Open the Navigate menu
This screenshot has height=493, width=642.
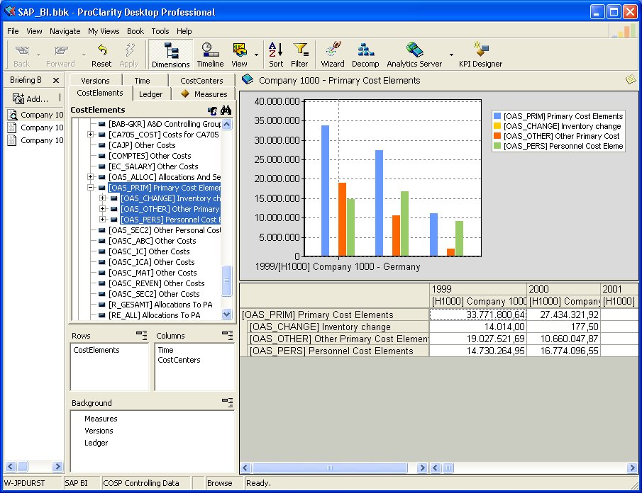(x=65, y=31)
